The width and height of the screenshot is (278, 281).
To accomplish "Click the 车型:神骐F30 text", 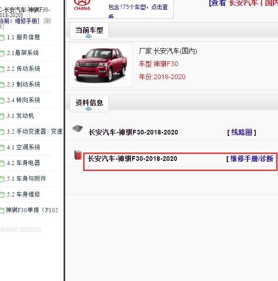I will point(158,64).
